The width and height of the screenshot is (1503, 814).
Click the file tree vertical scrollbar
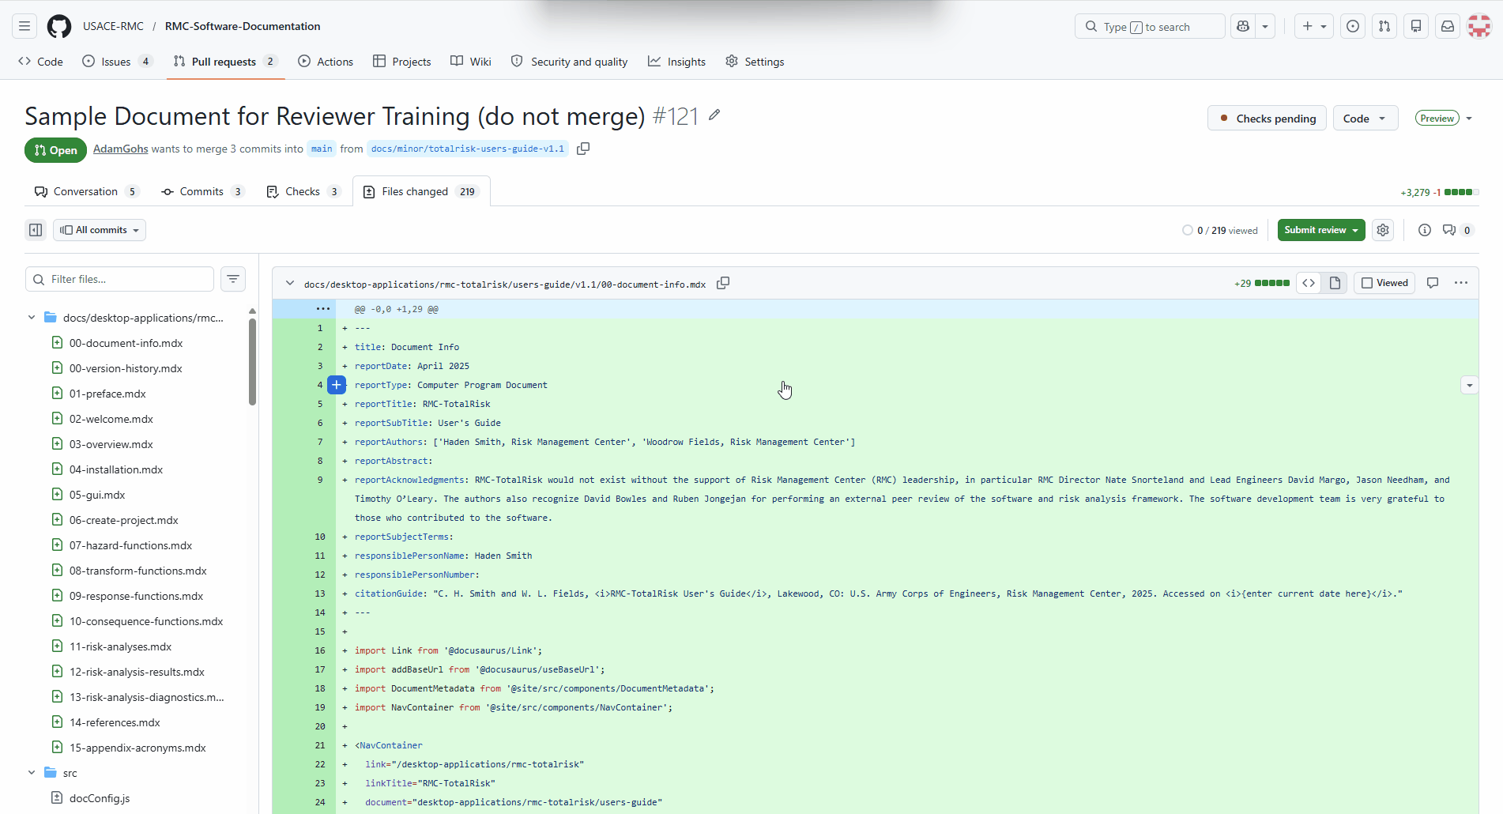(x=252, y=362)
